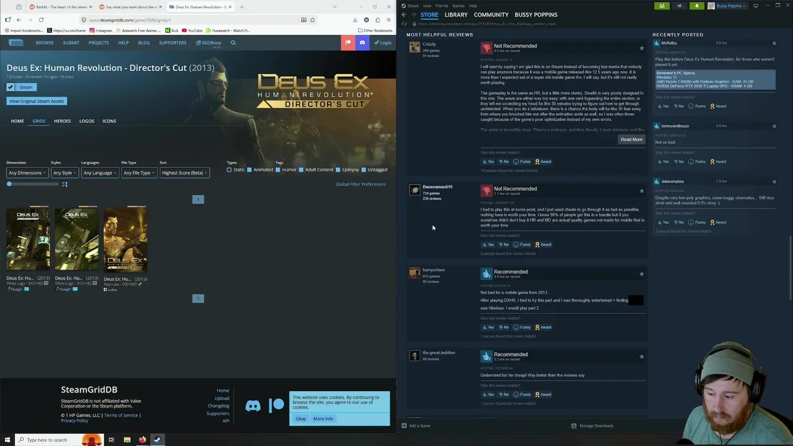Open the Steam friends green icon button
This screenshot has width=793, height=446.
coord(662,6)
